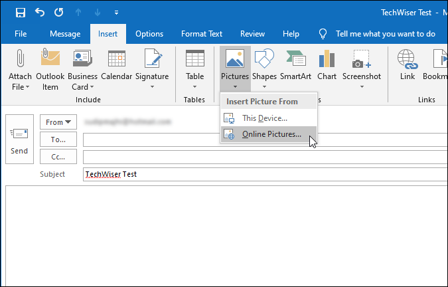Open the From account dropdown
Viewport: 448px width, 287px height.
pos(58,122)
